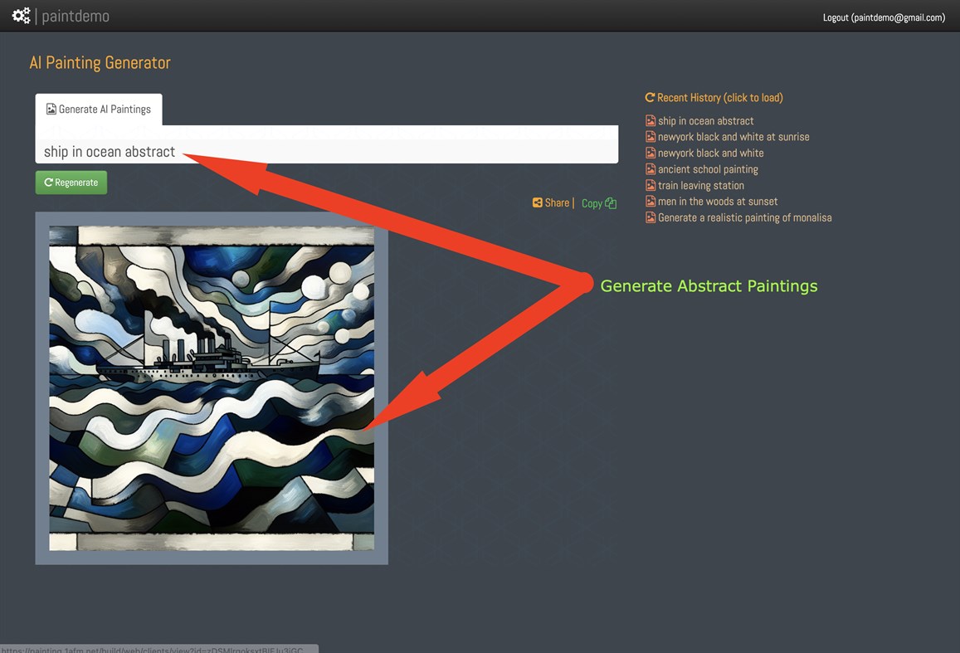Click the Share arrow icon above the painting

(x=536, y=202)
